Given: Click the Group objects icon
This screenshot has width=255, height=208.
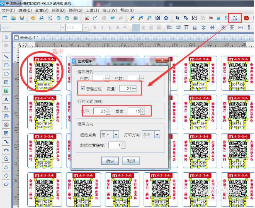Looking at the screenshot, I should click(194, 18).
